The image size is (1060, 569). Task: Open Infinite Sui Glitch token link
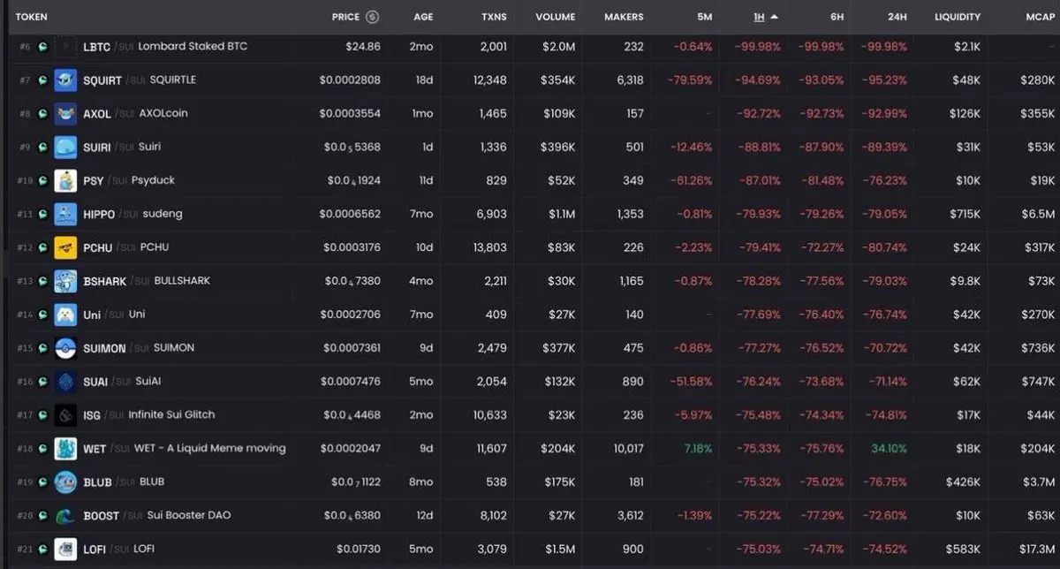pos(171,414)
